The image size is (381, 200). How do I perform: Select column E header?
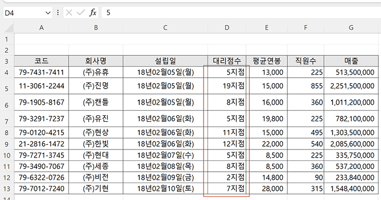tap(267, 28)
